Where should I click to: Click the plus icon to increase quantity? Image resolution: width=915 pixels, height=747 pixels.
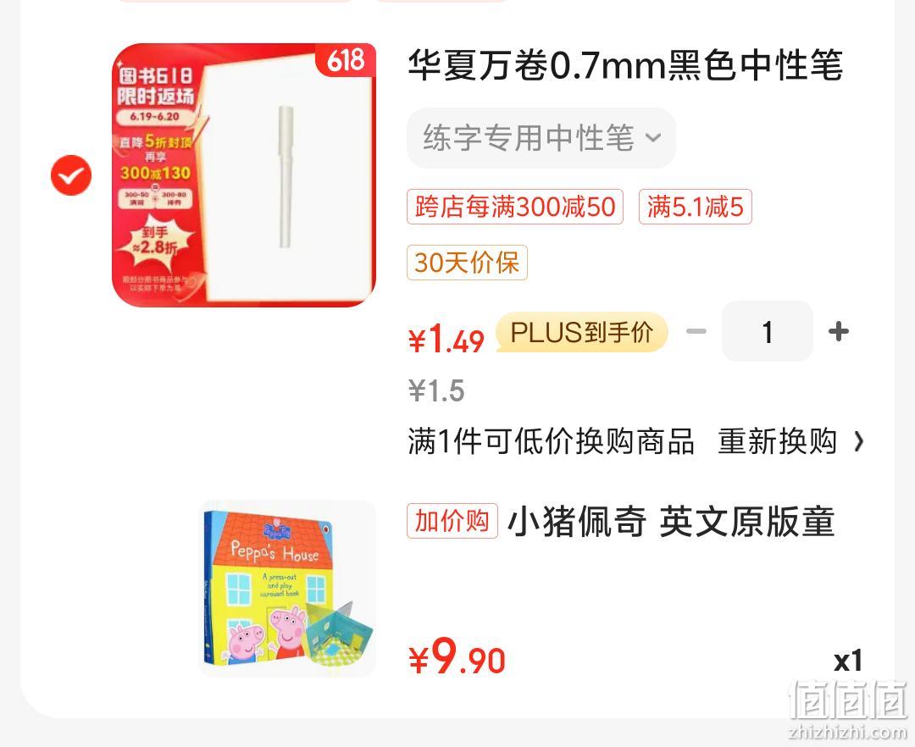[839, 331]
